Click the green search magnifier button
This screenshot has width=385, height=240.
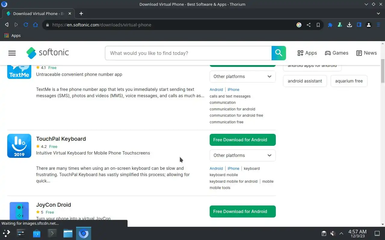pyautogui.click(x=279, y=53)
